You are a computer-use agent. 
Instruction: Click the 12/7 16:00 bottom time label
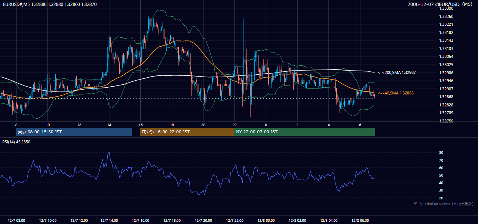[x=140, y=220]
